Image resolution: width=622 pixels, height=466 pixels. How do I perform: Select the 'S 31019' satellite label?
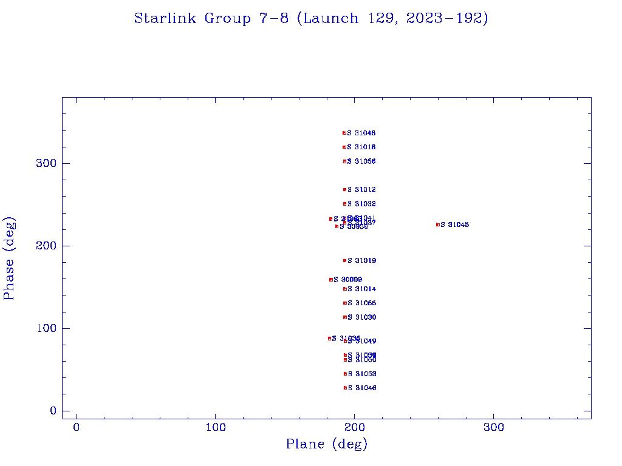[362, 260]
